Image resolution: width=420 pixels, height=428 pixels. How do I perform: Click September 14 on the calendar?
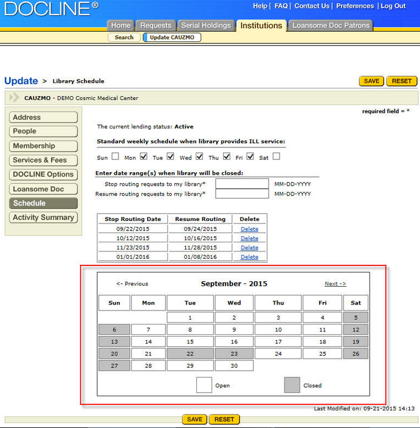148,342
